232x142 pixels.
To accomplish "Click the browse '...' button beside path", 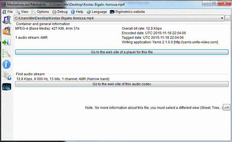I will (x=227, y=19).
